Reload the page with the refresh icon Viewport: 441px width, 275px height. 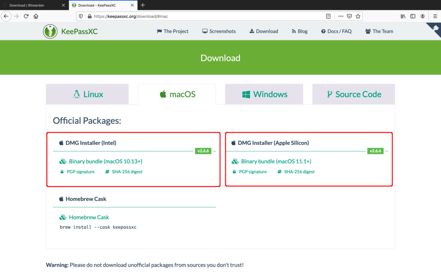click(26, 16)
